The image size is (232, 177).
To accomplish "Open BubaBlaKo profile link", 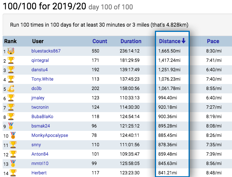I will coord(42,117).
